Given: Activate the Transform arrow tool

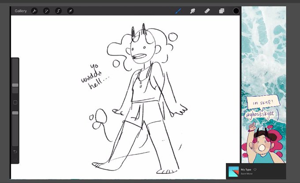Looking at the screenshot, I should pos(70,11).
